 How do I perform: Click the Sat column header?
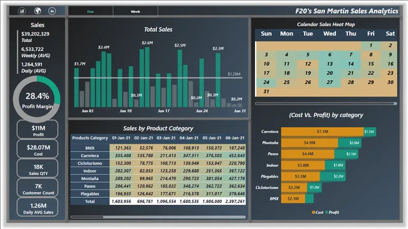[390, 34]
